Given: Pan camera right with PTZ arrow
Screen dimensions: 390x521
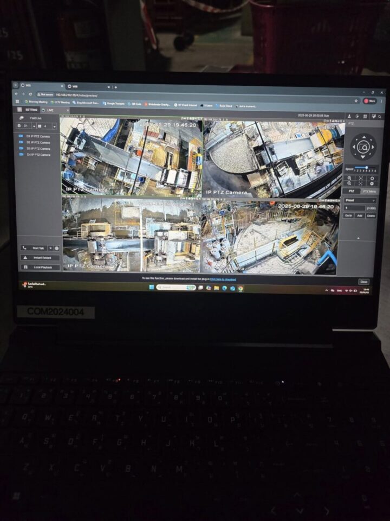Looking at the screenshot, I should coord(373,147).
